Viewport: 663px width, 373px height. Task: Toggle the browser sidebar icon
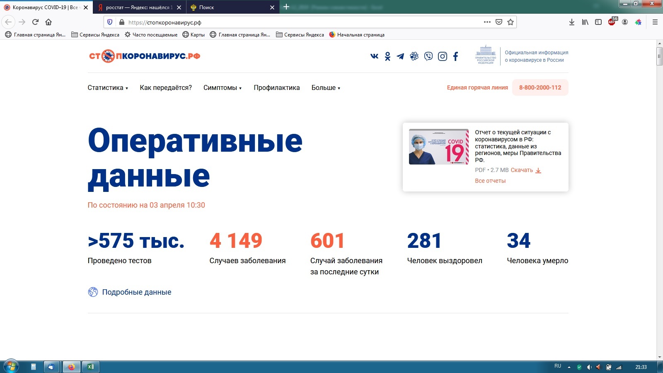(x=598, y=22)
